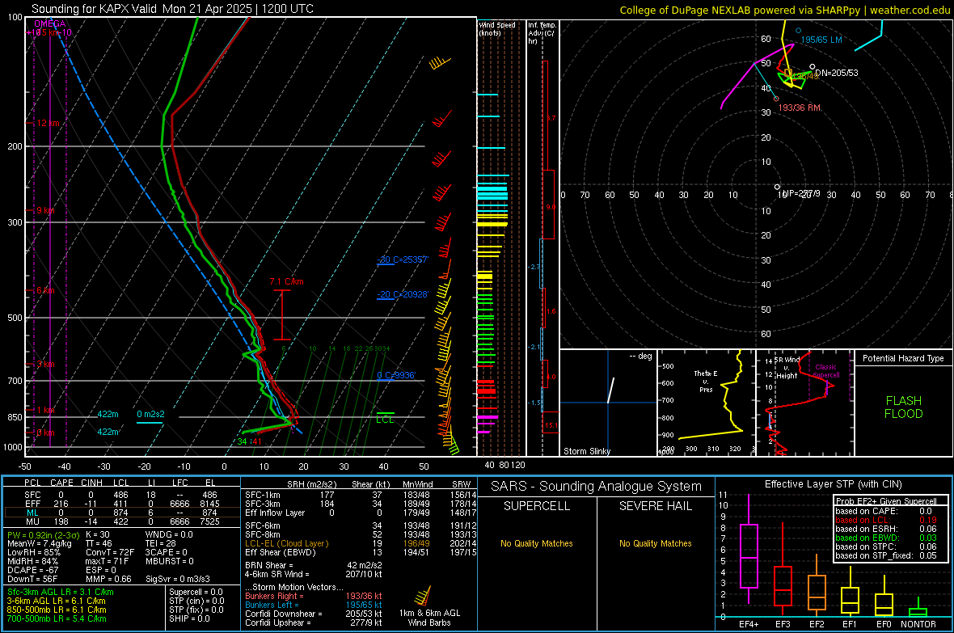
Task: Click the 'NONTOR' axis label
Action: pyautogui.click(x=918, y=624)
